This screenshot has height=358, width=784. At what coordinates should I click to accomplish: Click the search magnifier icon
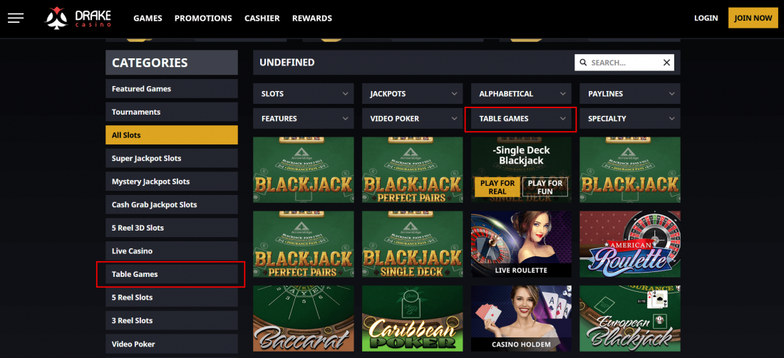[x=583, y=63]
